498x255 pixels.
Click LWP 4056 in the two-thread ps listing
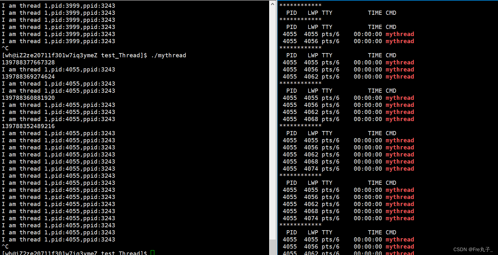click(x=311, y=41)
